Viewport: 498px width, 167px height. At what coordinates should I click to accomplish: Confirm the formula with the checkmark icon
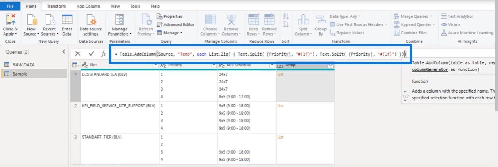pos(91,54)
